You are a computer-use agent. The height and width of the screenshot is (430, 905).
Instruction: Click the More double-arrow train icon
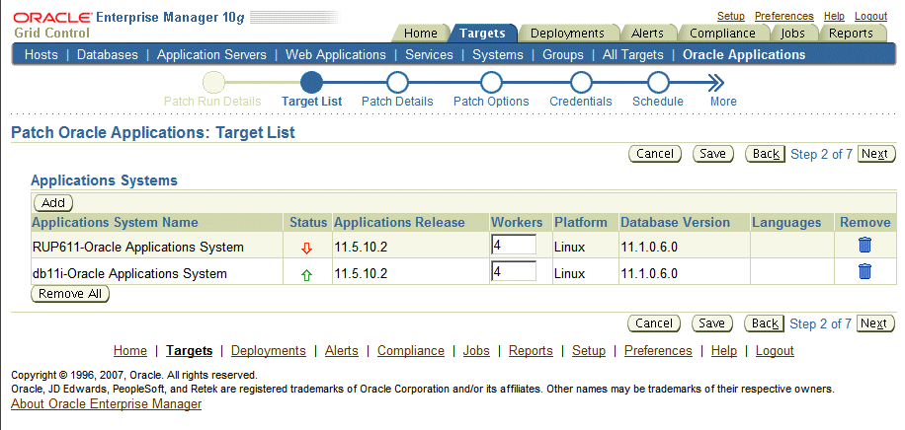coord(715,83)
